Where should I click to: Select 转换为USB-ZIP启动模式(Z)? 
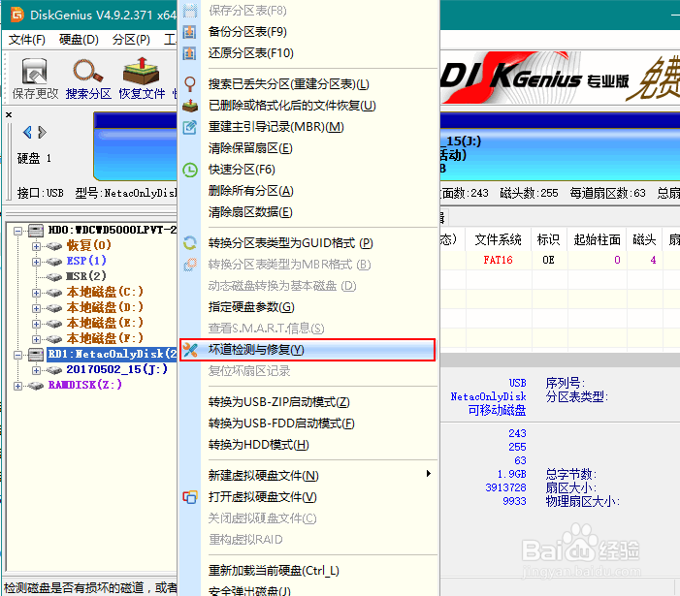[278, 402]
